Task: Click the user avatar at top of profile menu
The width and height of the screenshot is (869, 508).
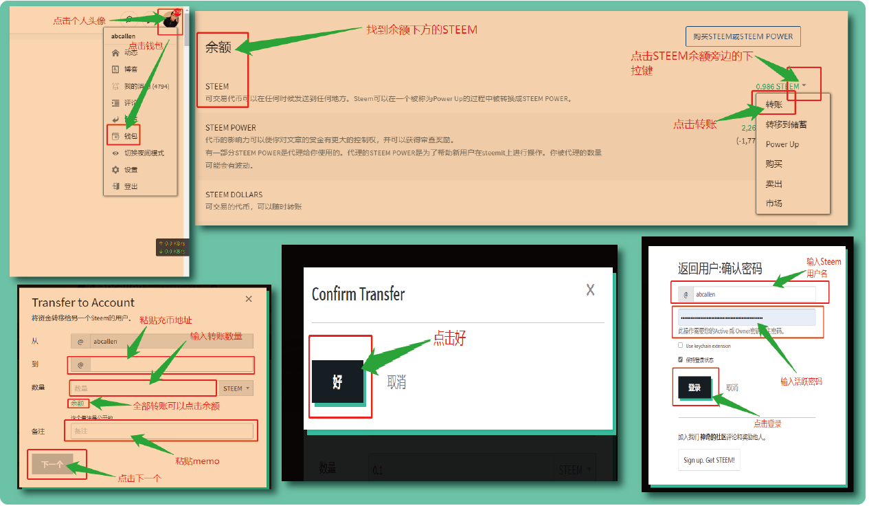Action: tap(170, 20)
